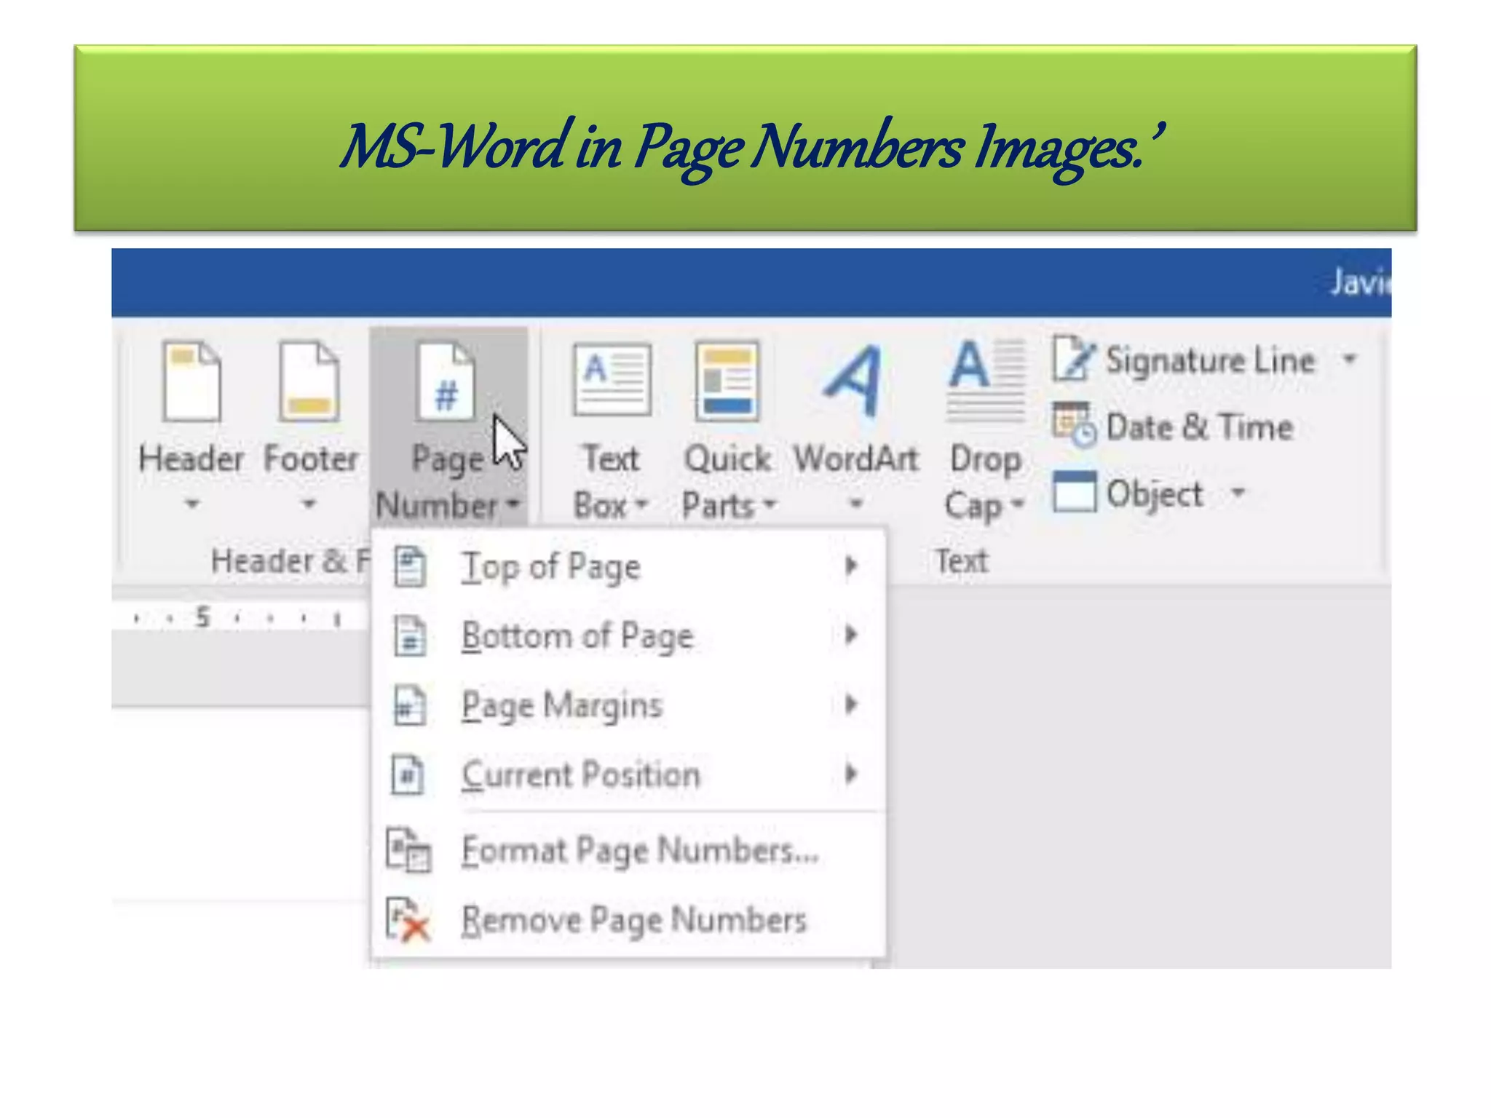The image size is (1491, 1118).
Task: Click the Text Box icon
Action: (612, 379)
